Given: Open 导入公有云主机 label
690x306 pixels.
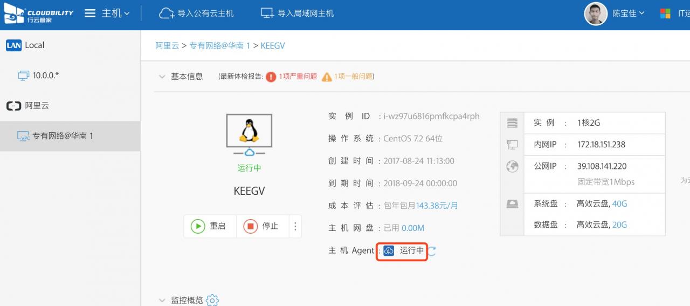Looking at the screenshot, I should (x=206, y=13).
